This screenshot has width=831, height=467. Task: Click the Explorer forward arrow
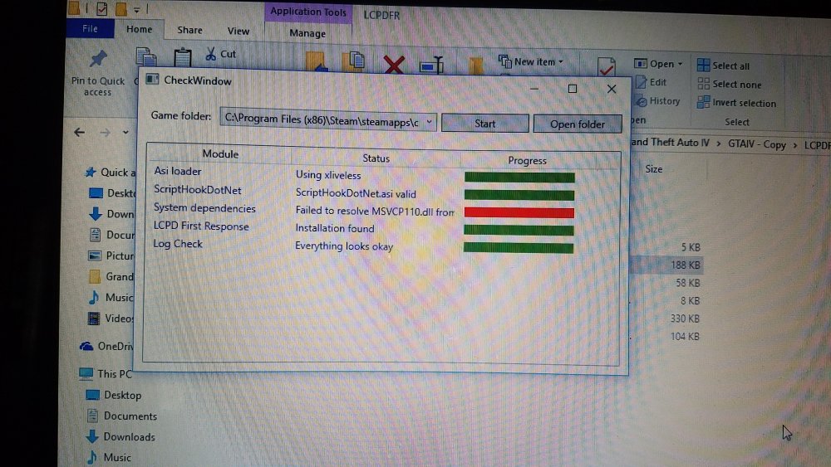pyautogui.click(x=105, y=132)
